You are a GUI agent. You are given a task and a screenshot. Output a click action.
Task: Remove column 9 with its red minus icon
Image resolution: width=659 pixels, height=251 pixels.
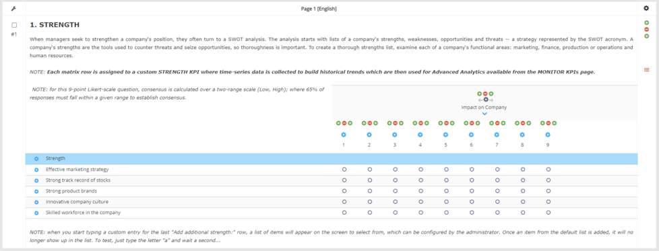(548, 123)
